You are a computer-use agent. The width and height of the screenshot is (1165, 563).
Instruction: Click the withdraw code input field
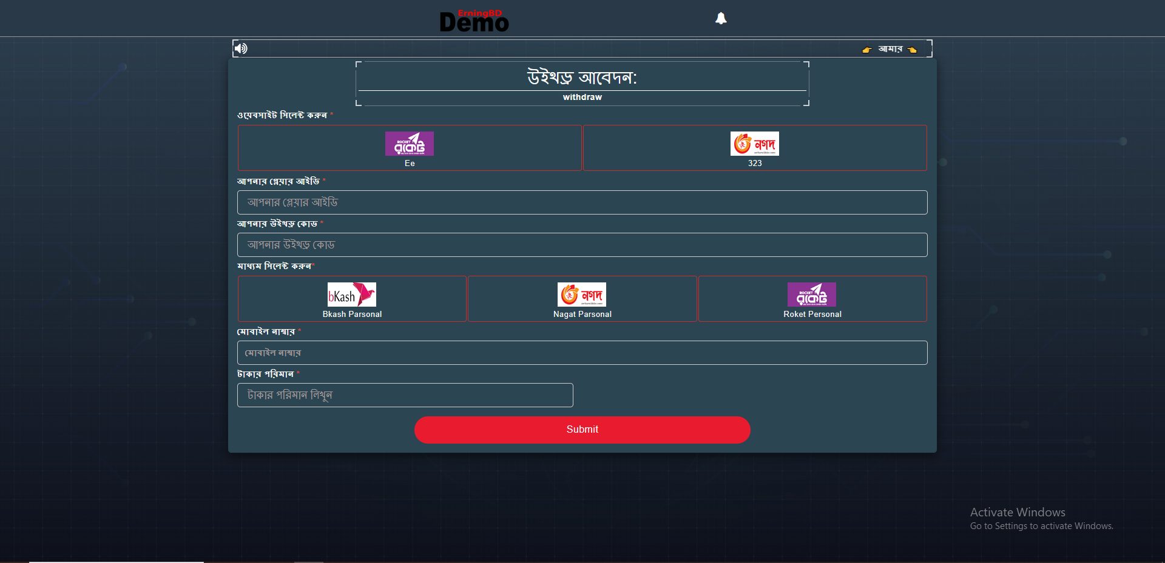[582, 245]
